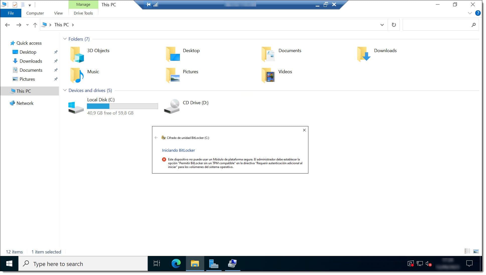Go up one folder level
This screenshot has width=486, height=275.
35,25
